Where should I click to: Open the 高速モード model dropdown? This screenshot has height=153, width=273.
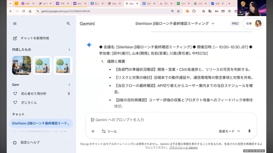coord(229,131)
